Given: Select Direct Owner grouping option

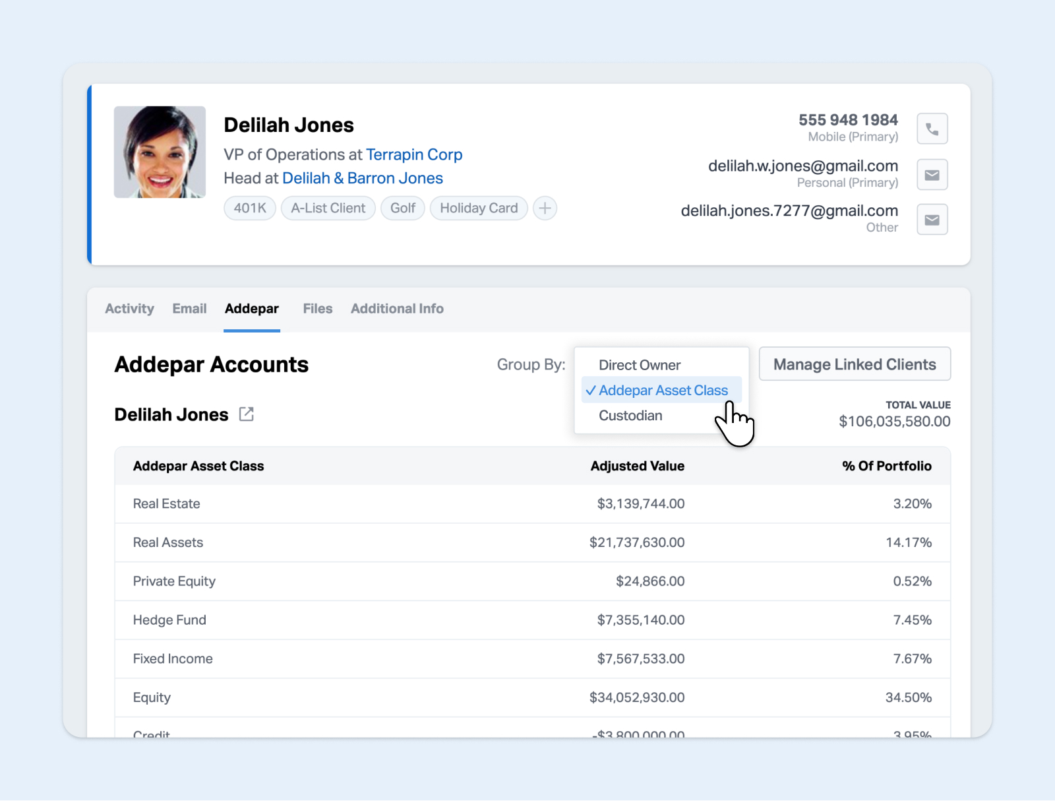Looking at the screenshot, I should pos(639,365).
